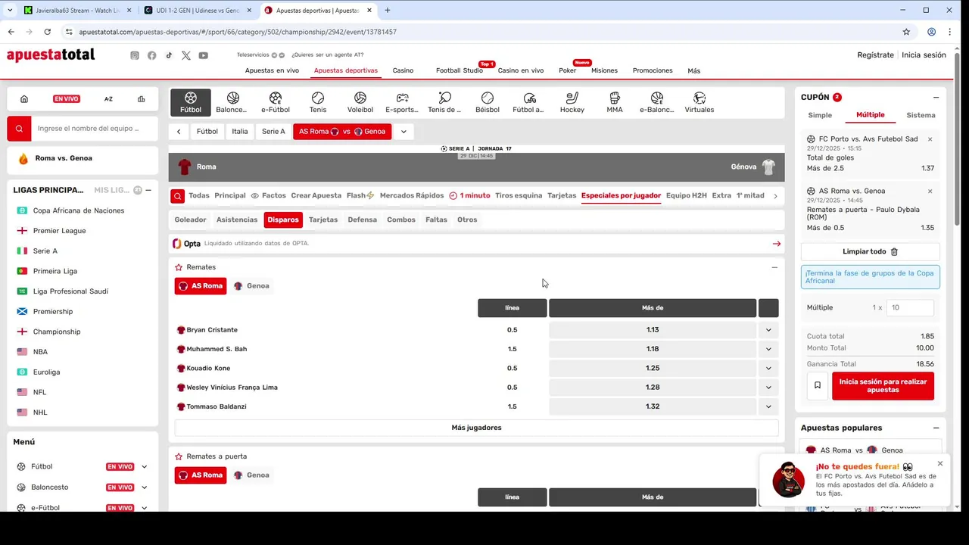Open Casino menu item
The width and height of the screenshot is (969, 545).
point(403,70)
